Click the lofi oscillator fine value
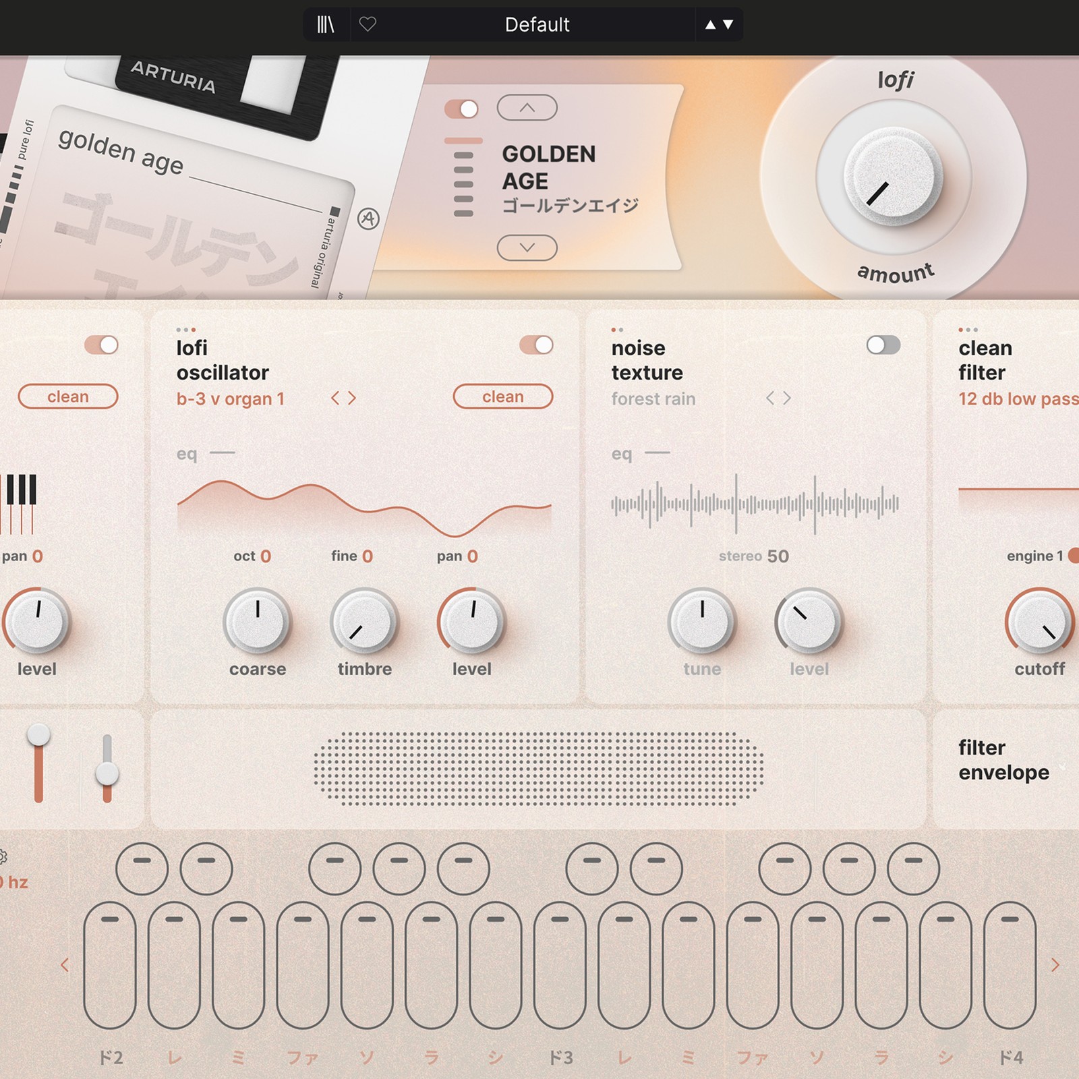1079x1079 pixels. pos(368,556)
